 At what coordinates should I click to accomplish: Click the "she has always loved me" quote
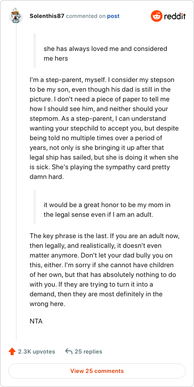[x=105, y=54]
